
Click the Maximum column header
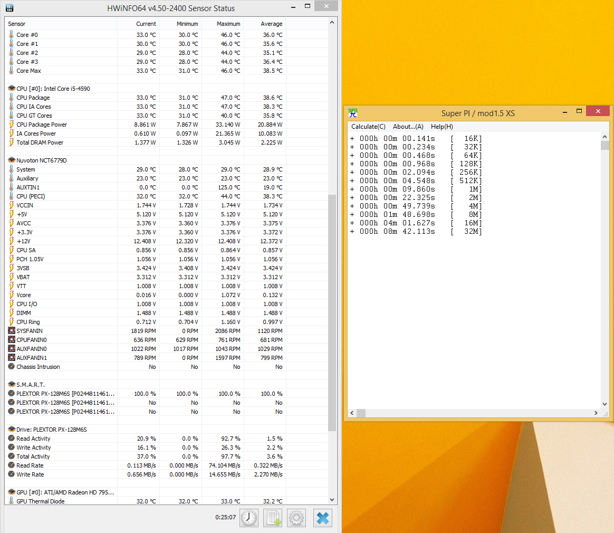click(x=228, y=24)
